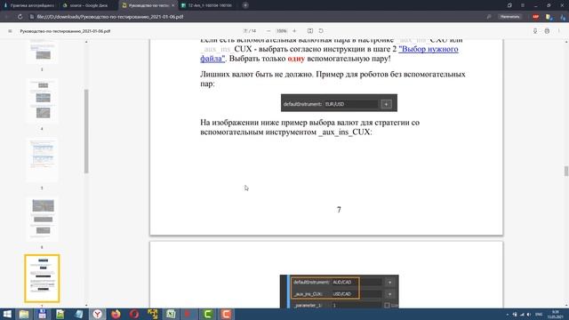
Task: Click the page number field
Action: click(245, 31)
